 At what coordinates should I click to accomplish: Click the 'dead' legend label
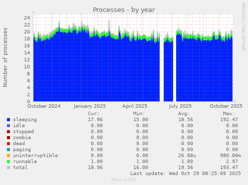19,144
